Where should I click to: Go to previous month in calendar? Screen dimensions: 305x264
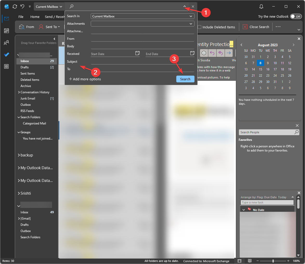(241, 45)
